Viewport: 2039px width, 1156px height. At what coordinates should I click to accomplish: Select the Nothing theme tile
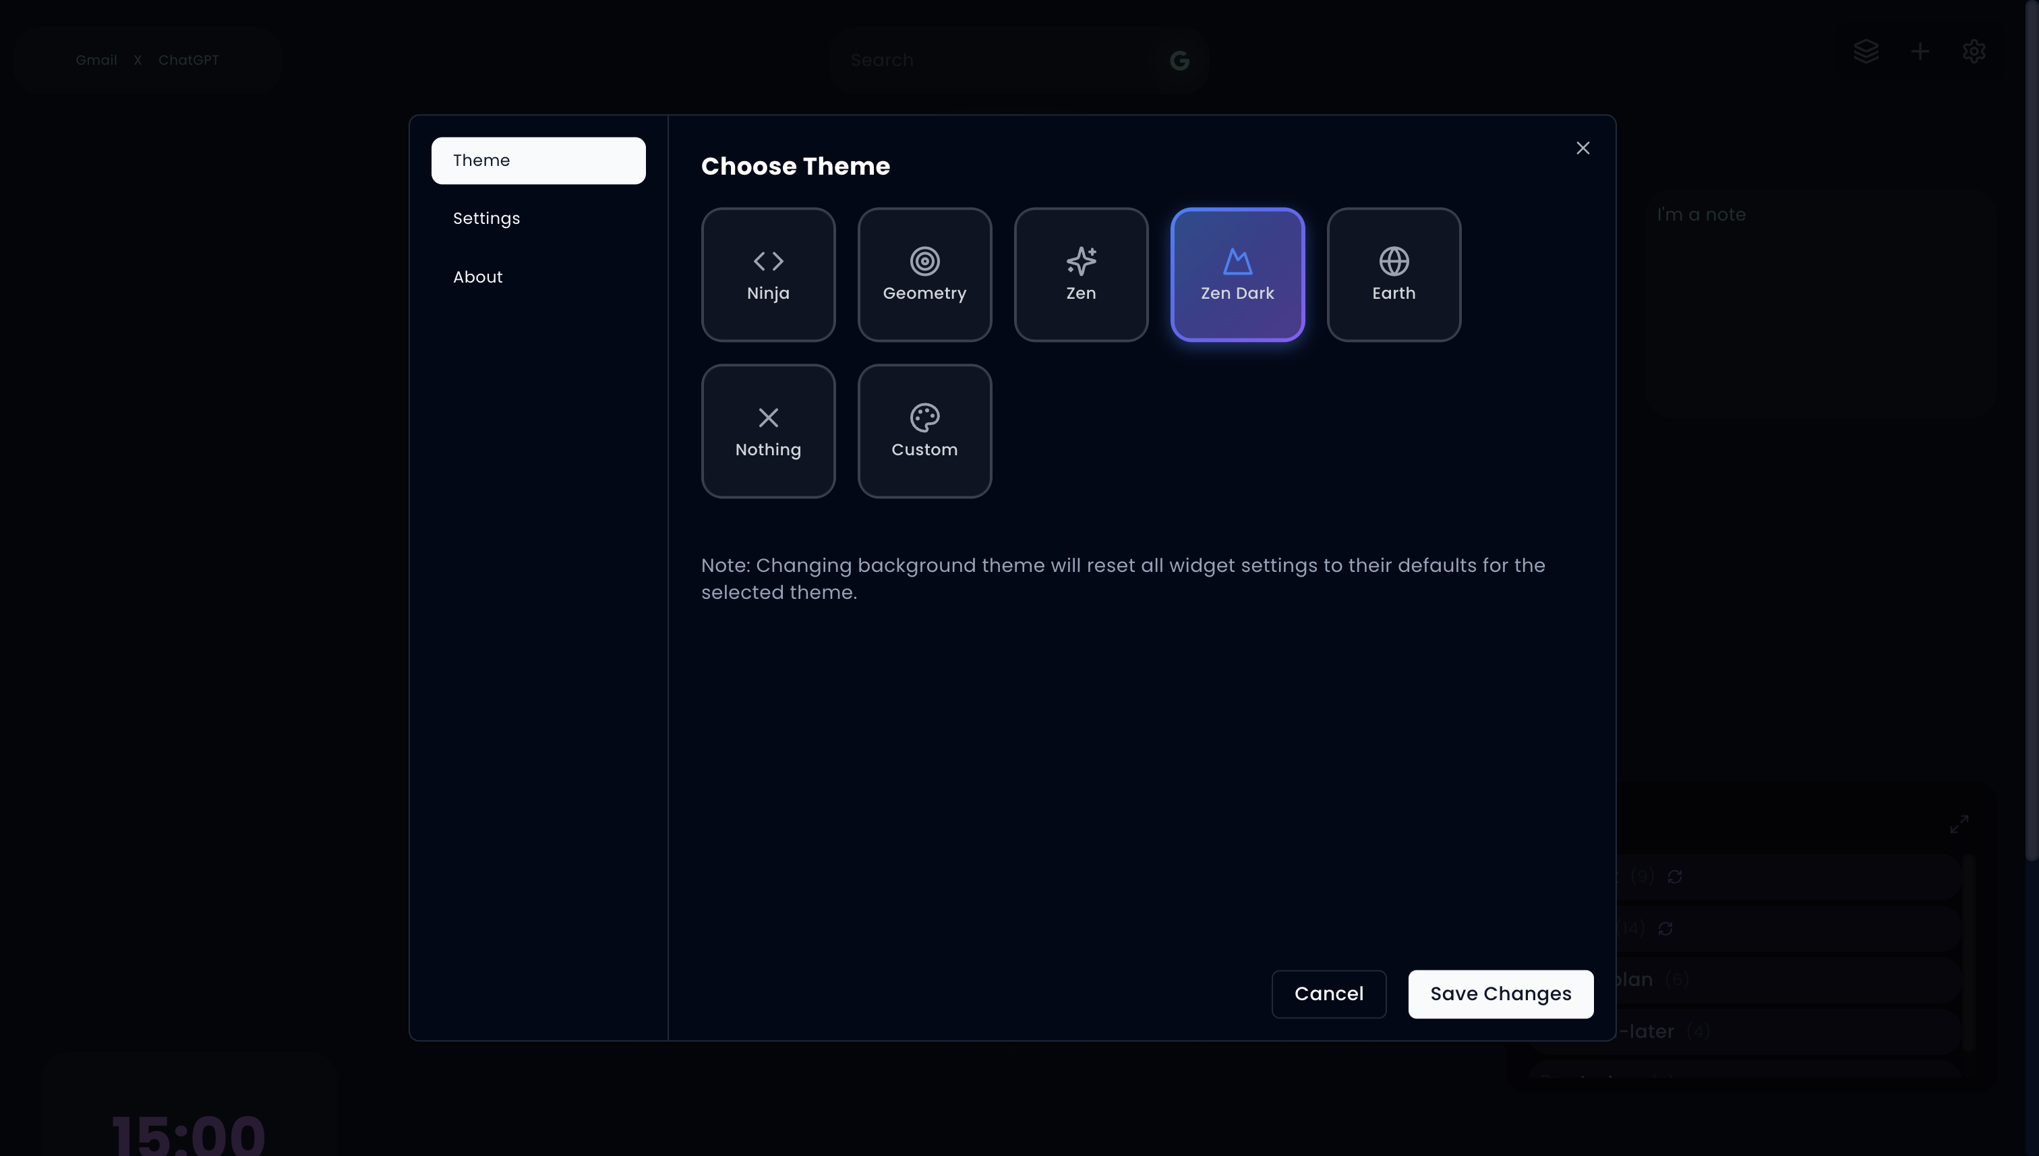(767, 431)
